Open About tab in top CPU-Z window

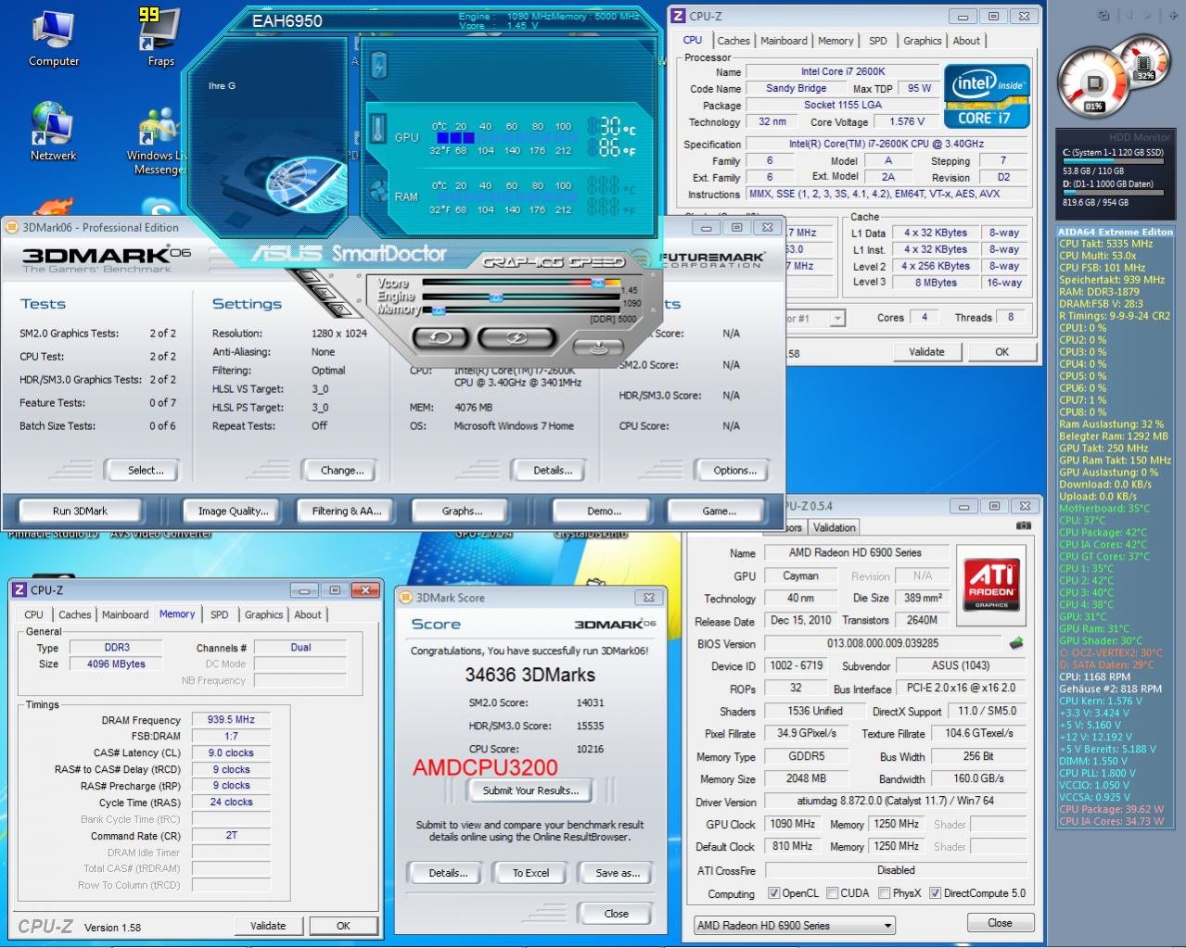966,41
